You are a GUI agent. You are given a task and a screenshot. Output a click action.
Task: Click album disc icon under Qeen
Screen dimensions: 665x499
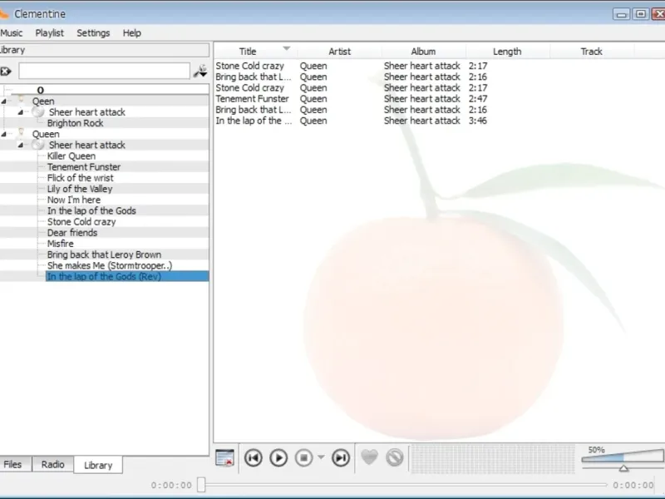point(38,112)
